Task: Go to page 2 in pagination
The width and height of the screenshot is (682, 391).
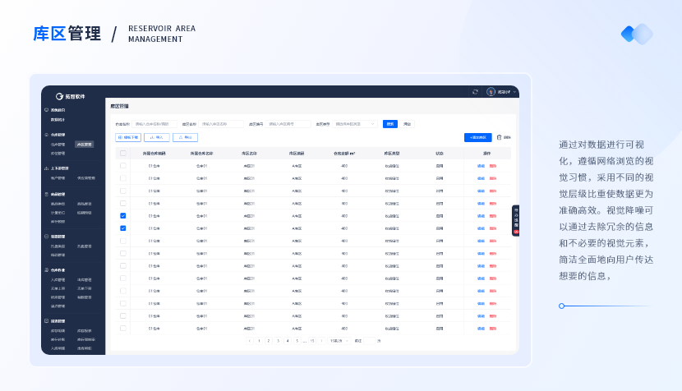Action: click(x=268, y=340)
